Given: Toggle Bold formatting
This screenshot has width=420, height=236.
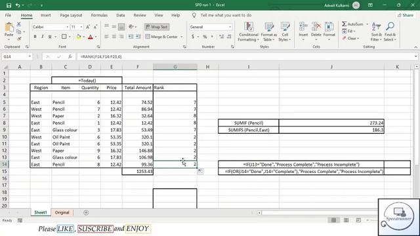Looking at the screenshot, I should pyautogui.click(x=35, y=37).
